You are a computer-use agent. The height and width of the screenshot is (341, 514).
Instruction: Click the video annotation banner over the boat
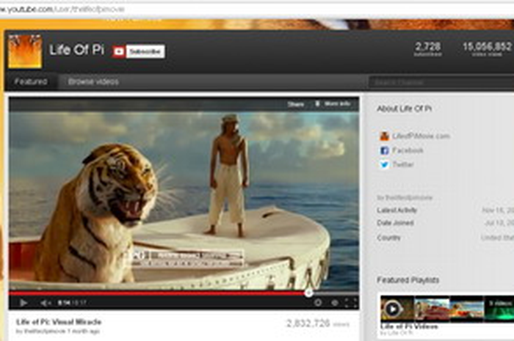(x=187, y=257)
